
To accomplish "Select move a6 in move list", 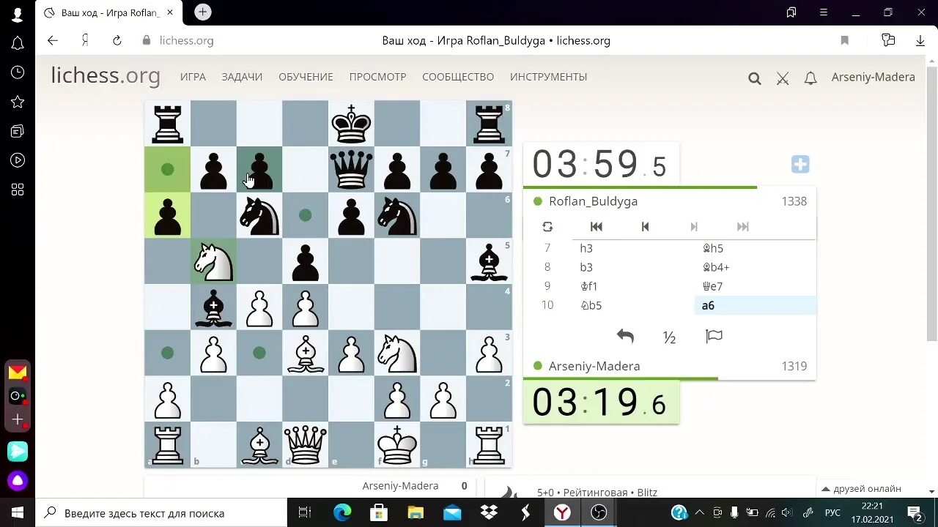I will point(755,305).
